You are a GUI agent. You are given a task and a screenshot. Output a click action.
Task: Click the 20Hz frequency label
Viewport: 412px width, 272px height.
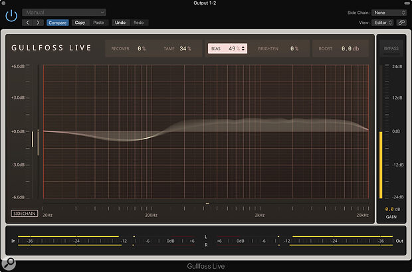[x=48, y=215]
